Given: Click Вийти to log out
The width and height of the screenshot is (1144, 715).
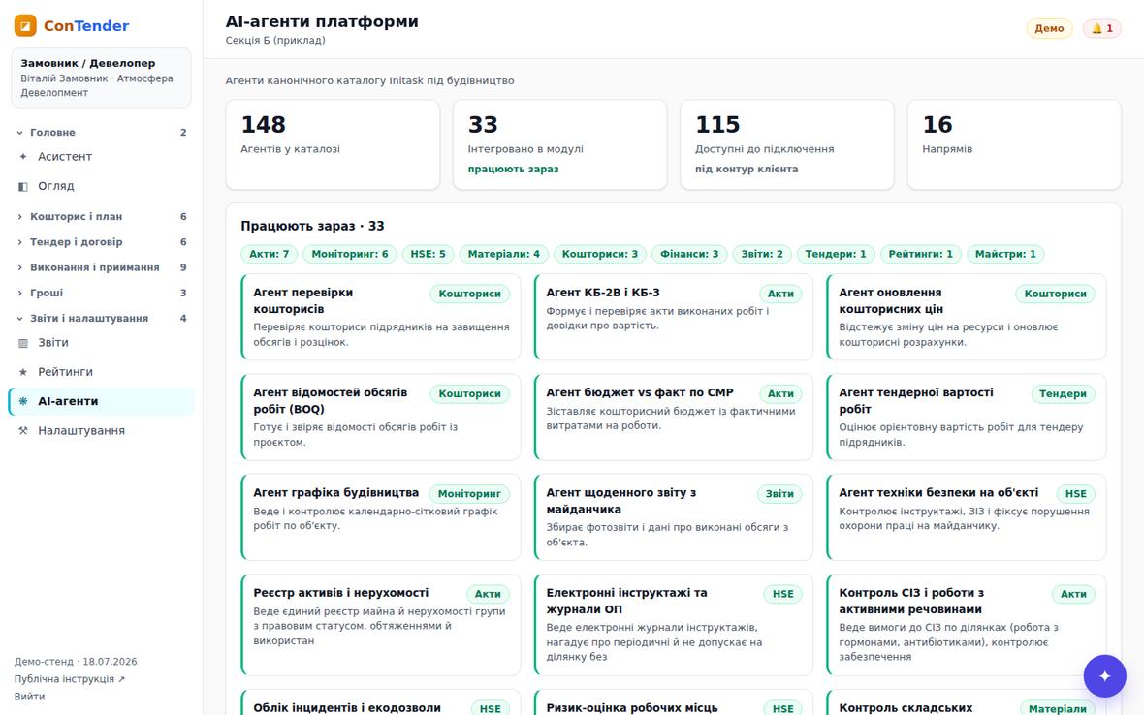Looking at the screenshot, I should pyautogui.click(x=29, y=696).
